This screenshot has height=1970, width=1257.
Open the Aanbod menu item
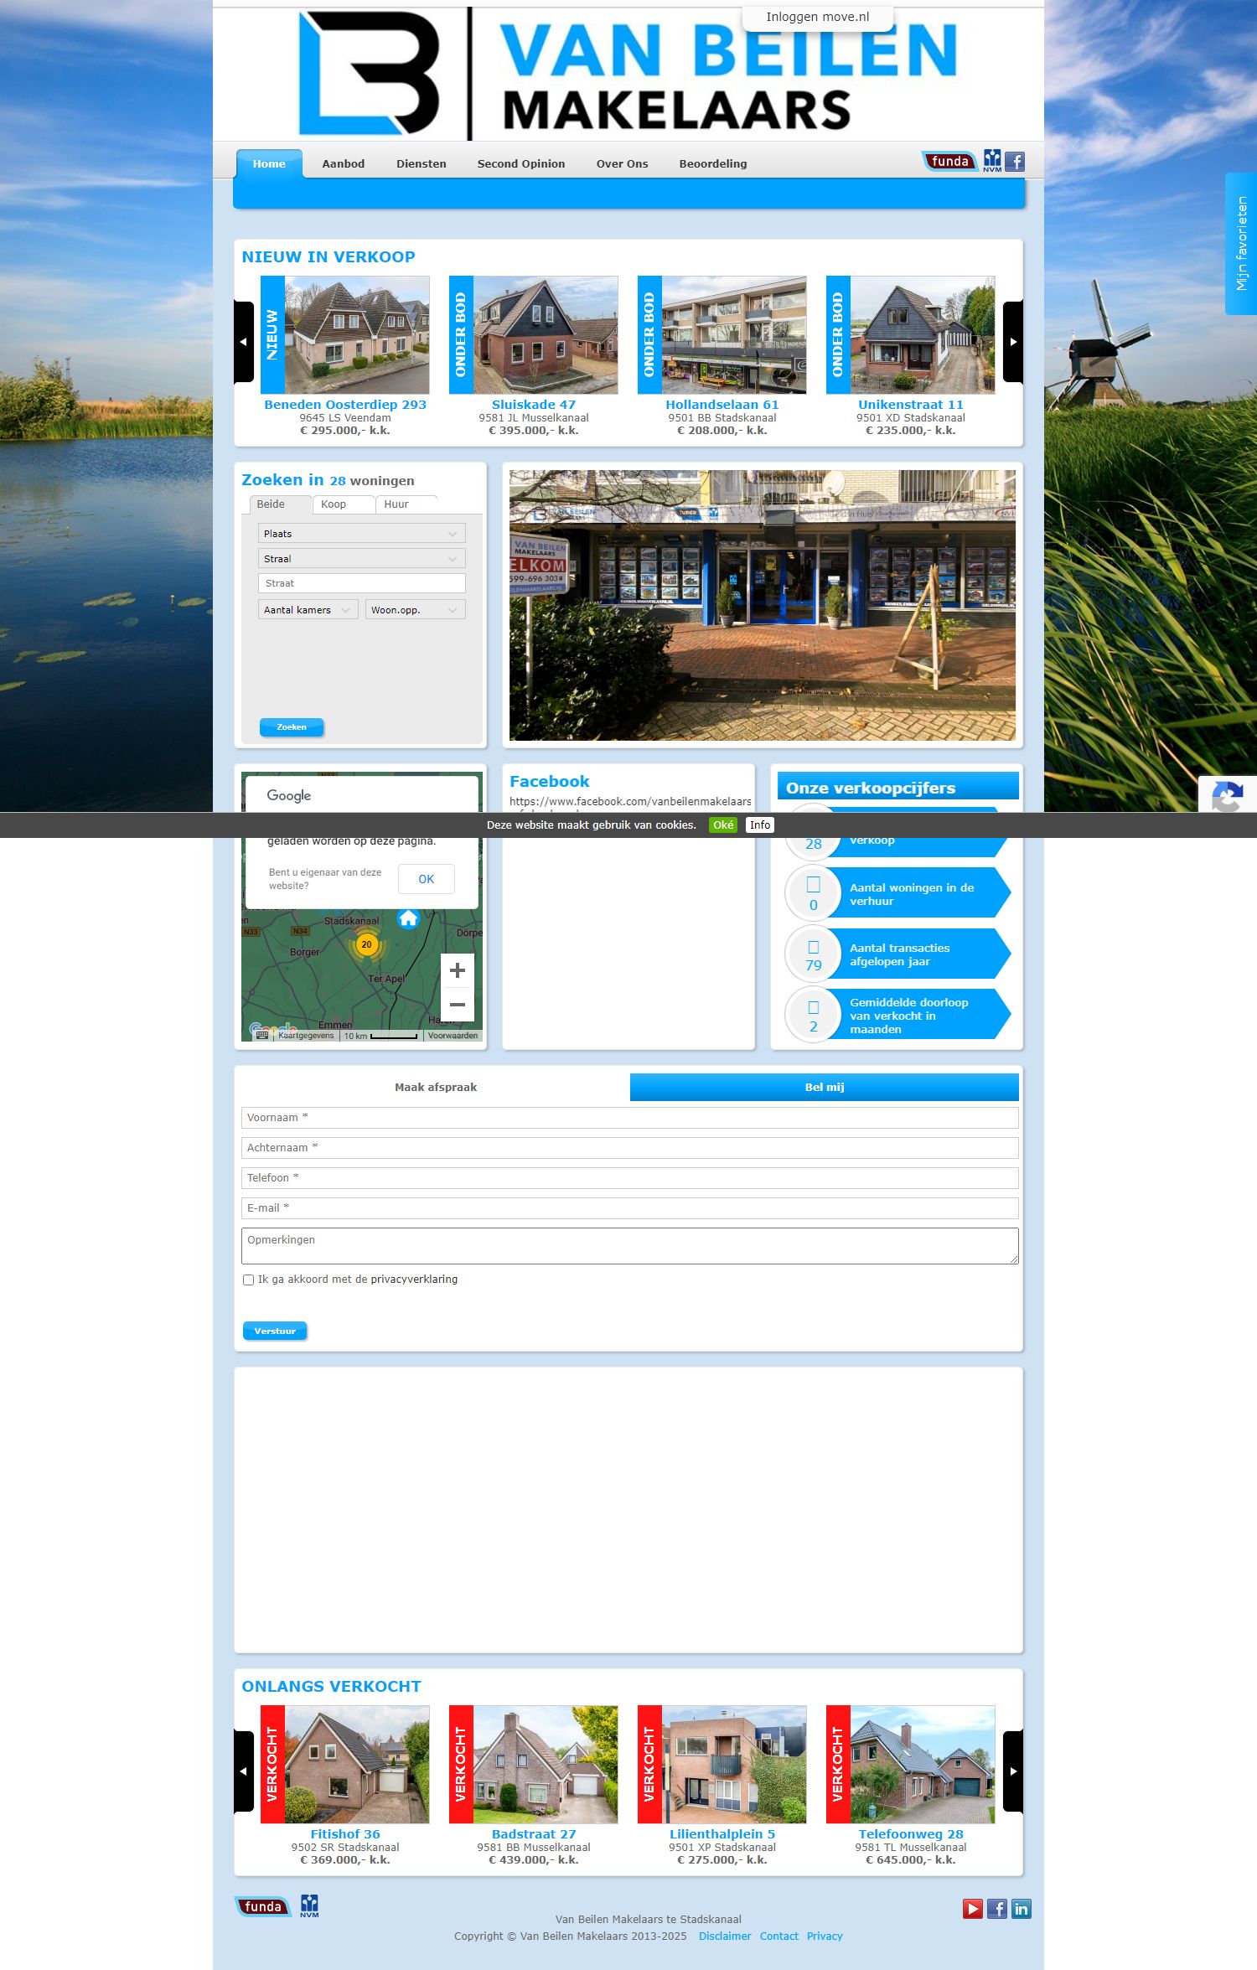[344, 163]
